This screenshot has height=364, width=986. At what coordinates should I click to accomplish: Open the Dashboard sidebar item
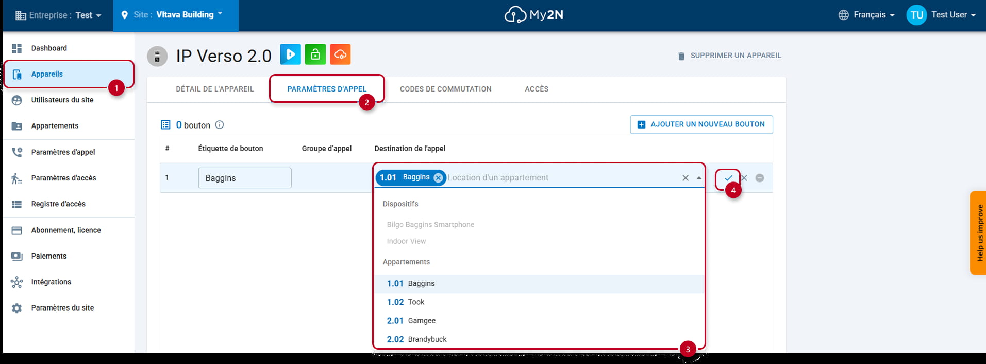(69, 48)
